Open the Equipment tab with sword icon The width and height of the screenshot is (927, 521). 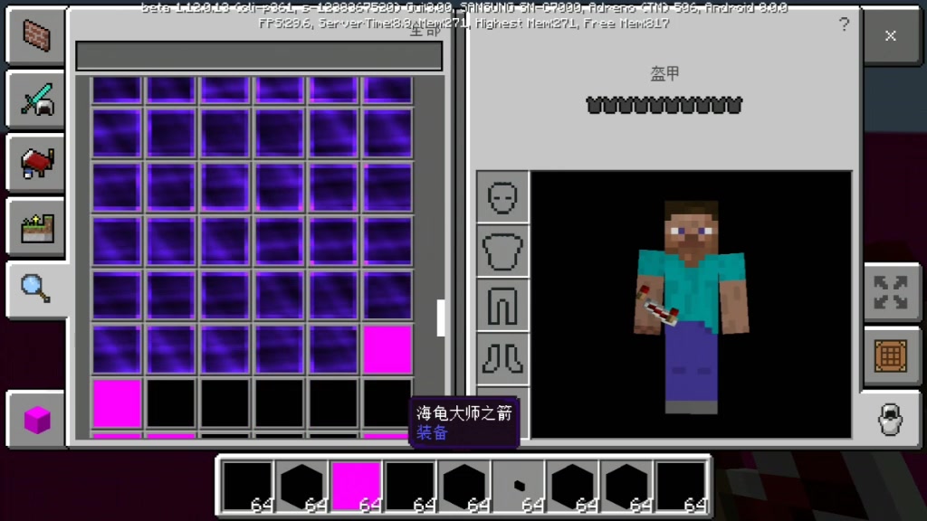coord(36,99)
